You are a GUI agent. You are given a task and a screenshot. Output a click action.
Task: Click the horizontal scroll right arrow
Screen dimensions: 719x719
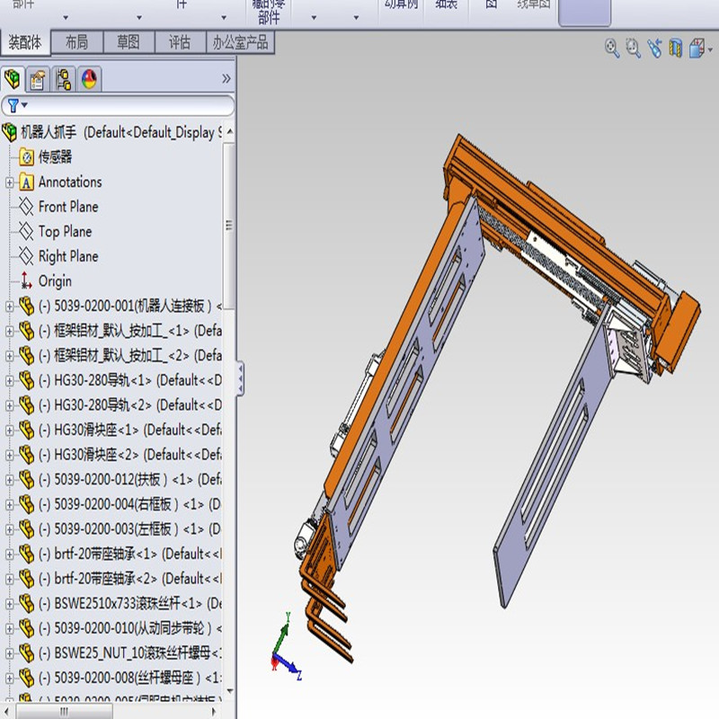pos(213,712)
